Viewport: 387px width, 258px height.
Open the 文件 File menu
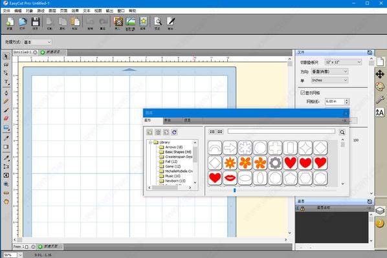(x=6, y=10)
